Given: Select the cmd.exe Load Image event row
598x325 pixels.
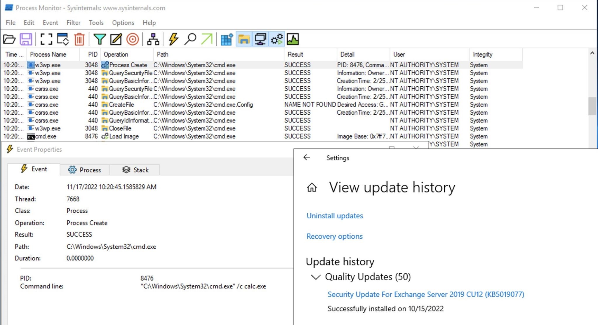Looking at the screenshot, I should click(x=262, y=136).
